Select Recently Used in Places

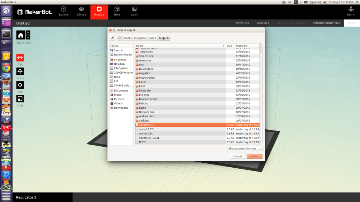pos(121,54)
